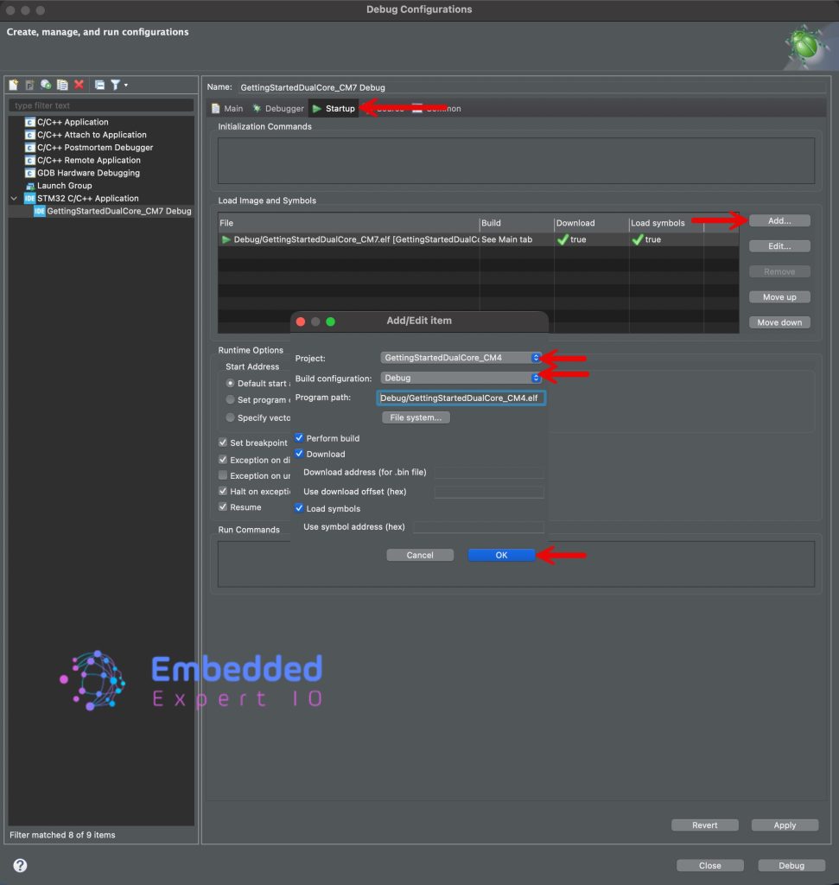Open the Build configuration dropdown

461,378
